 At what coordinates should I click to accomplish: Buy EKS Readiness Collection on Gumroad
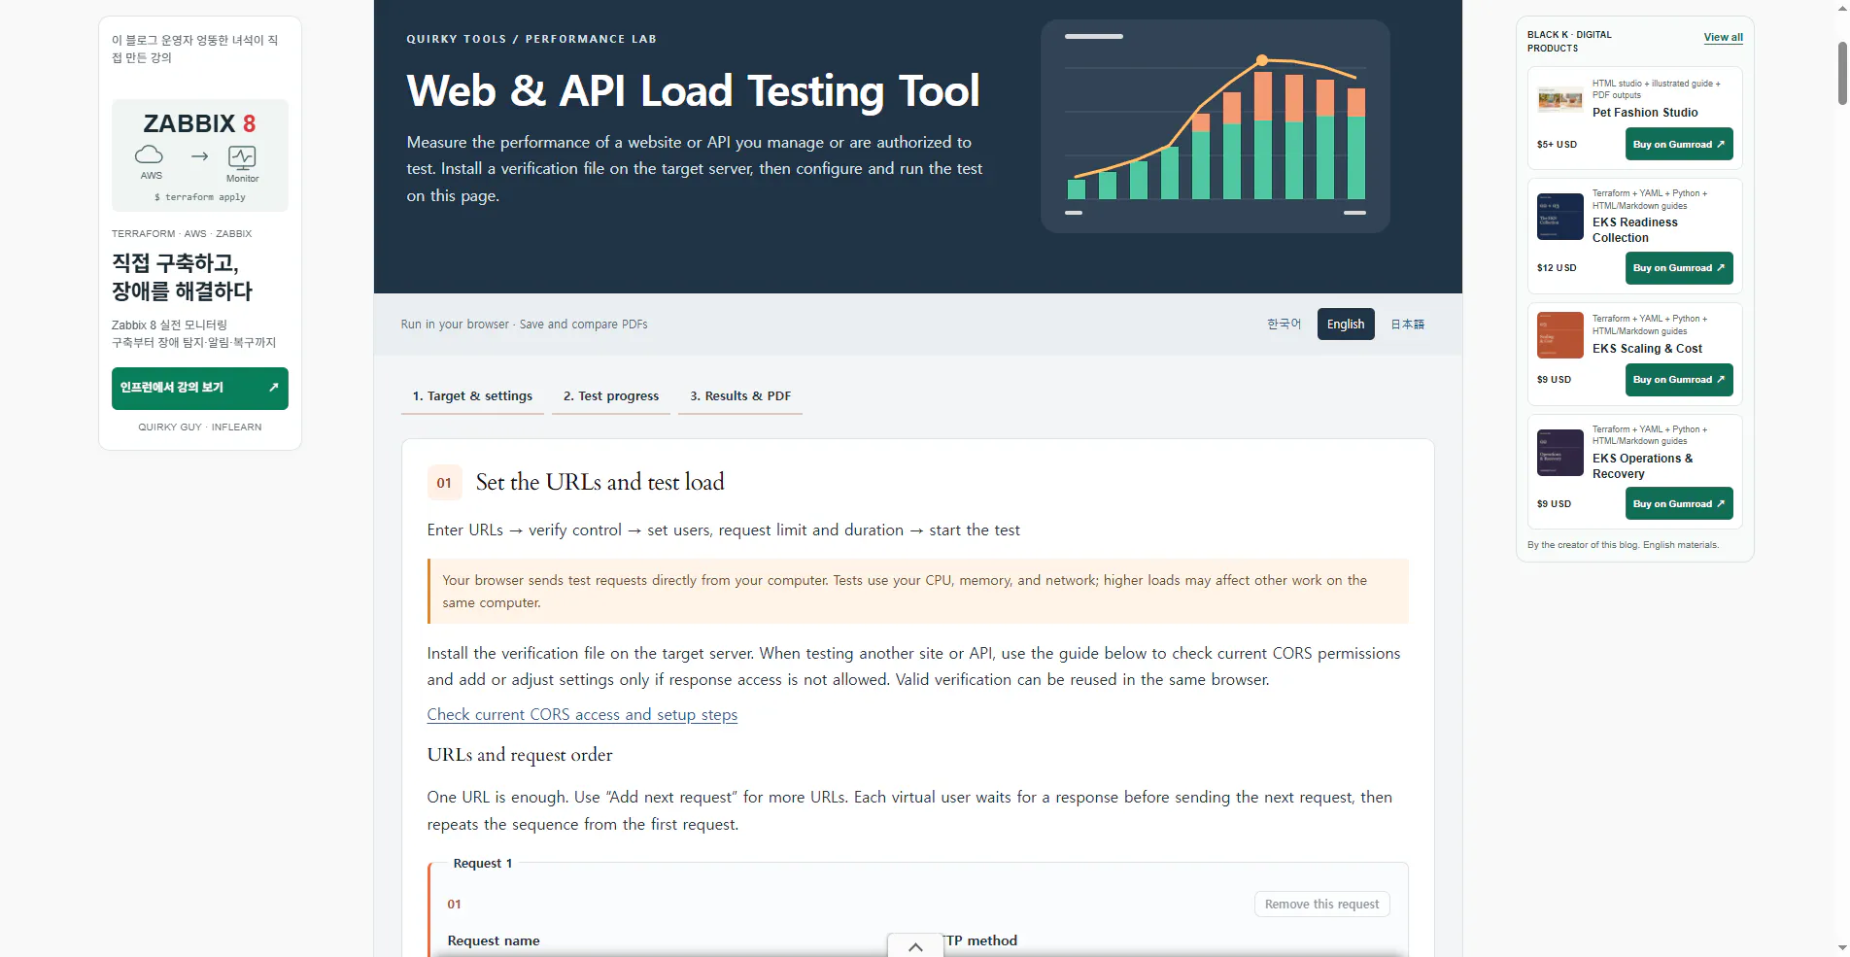pos(1679,268)
